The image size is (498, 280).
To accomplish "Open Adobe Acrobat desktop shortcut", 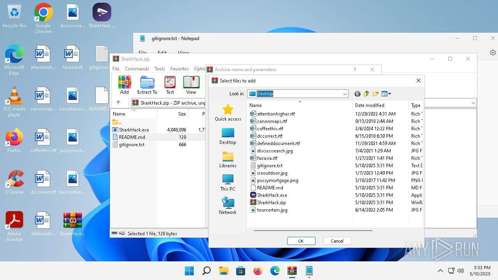I will pos(14,226).
